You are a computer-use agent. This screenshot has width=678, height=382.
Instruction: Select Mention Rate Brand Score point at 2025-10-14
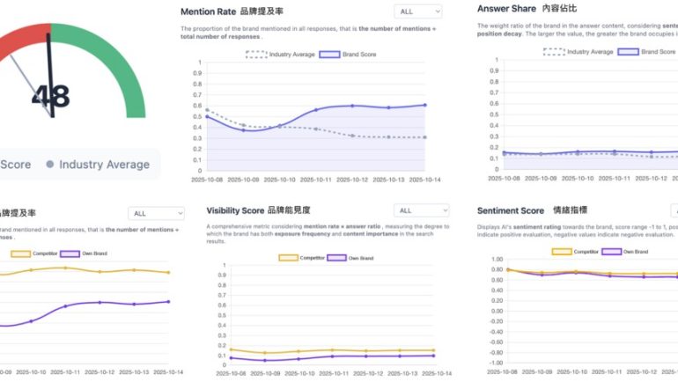tap(424, 105)
